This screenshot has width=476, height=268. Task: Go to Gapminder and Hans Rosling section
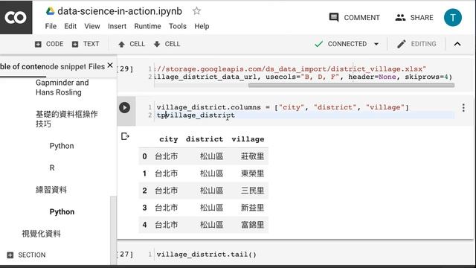pos(62,88)
